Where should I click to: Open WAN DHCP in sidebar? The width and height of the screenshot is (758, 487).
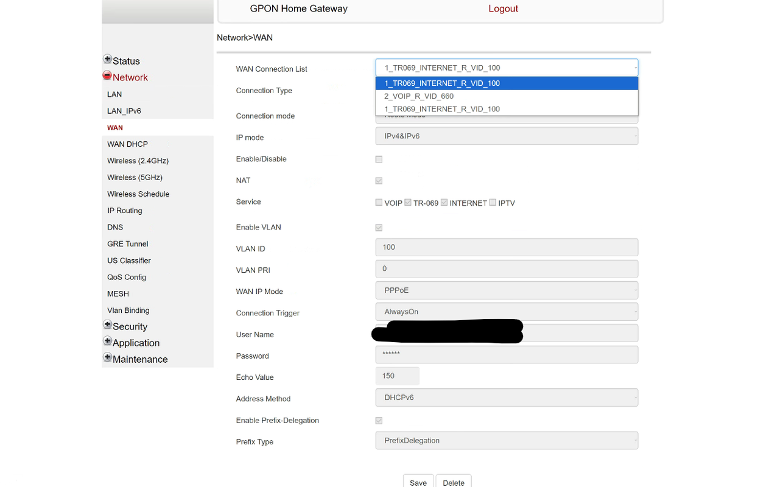point(127,144)
